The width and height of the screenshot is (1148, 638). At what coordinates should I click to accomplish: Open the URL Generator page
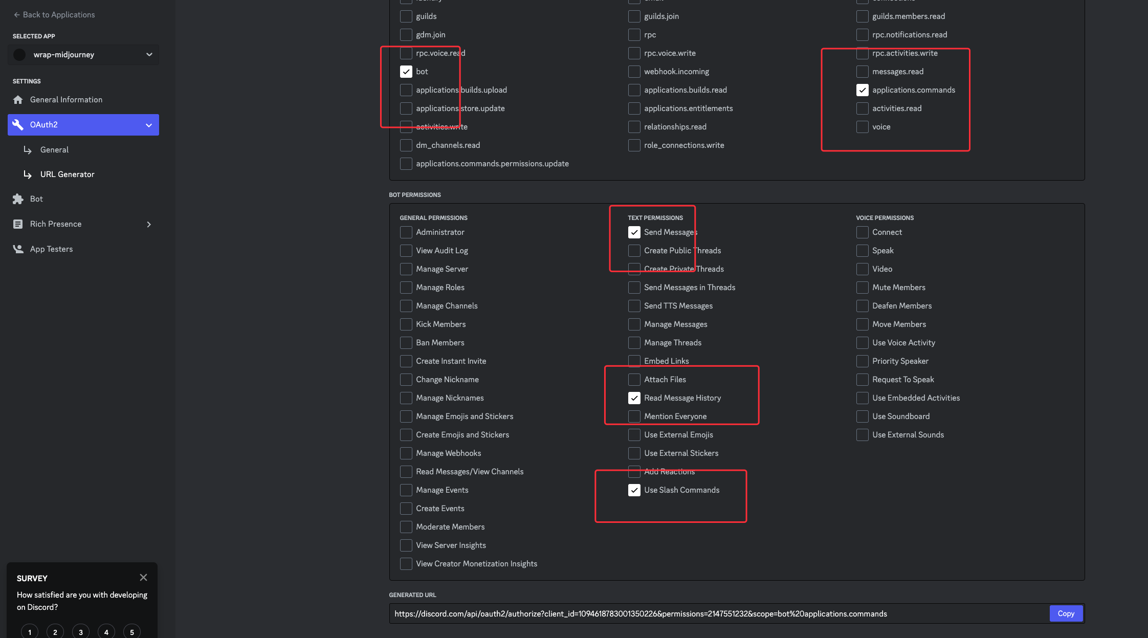coord(67,174)
